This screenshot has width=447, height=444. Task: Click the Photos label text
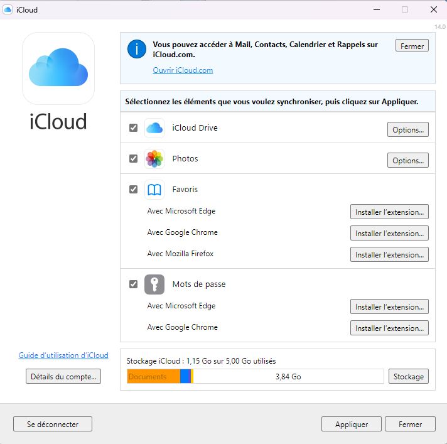coord(185,158)
